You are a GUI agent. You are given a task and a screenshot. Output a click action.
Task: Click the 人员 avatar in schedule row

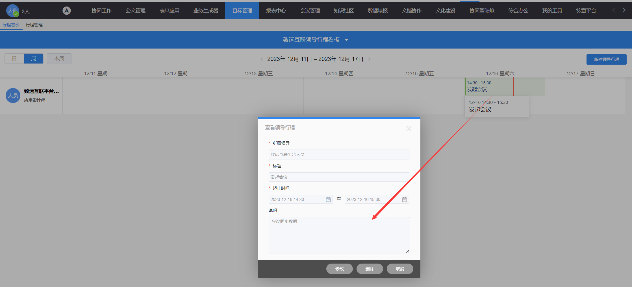(x=13, y=96)
